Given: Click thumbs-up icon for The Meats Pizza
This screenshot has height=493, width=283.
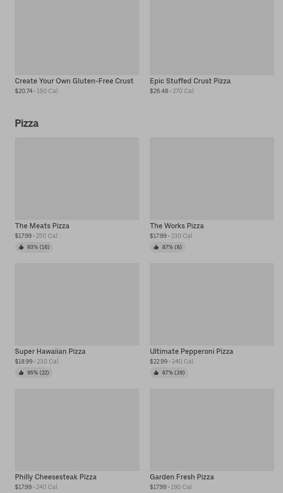Looking at the screenshot, I should (21, 247).
